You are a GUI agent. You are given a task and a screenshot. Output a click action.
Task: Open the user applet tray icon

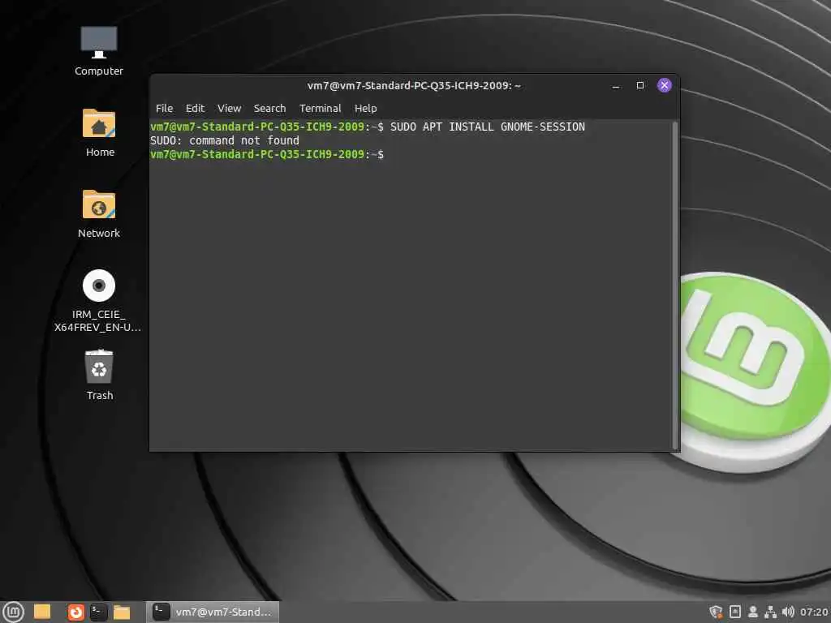(752, 612)
